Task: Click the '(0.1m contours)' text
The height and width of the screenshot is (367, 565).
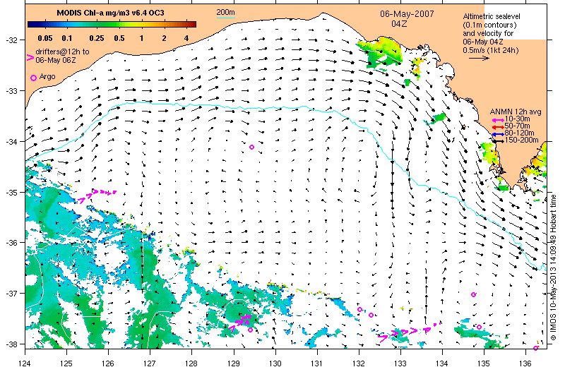Action: pos(489,25)
